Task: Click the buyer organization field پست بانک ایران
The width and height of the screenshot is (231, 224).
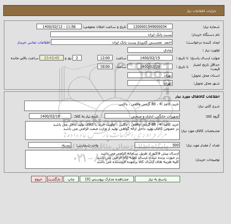Action: pos(111,34)
